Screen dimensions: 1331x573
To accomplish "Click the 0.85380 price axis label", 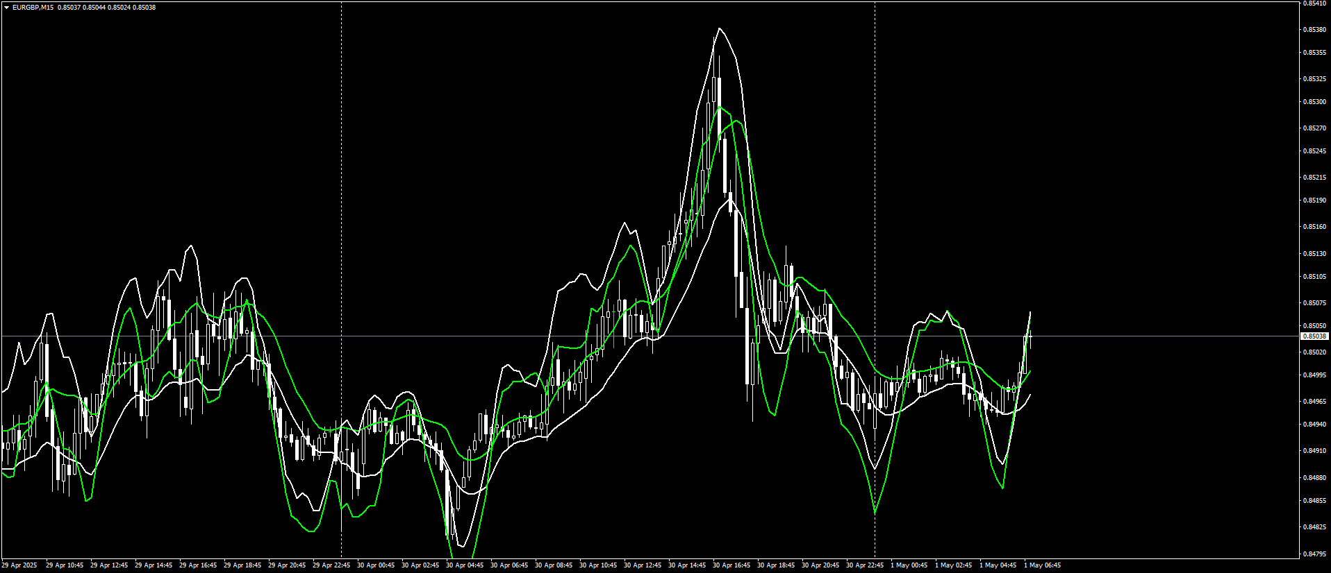I will tap(1314, 30).
